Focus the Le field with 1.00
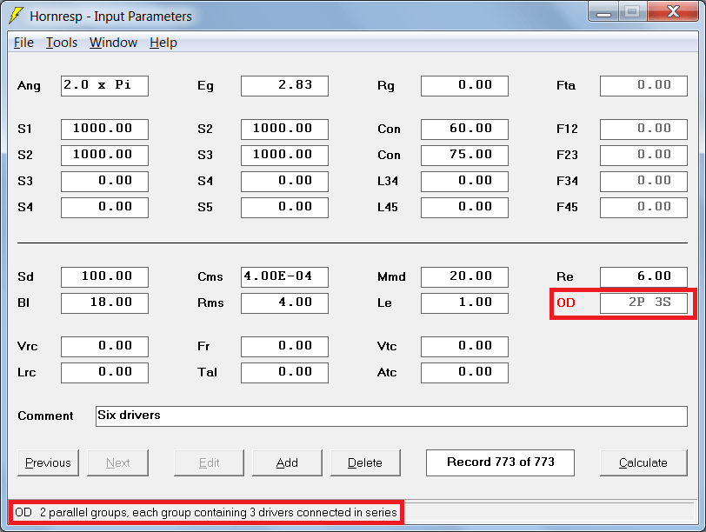Viewport: 706px width, 532px height. coord(464,303)
